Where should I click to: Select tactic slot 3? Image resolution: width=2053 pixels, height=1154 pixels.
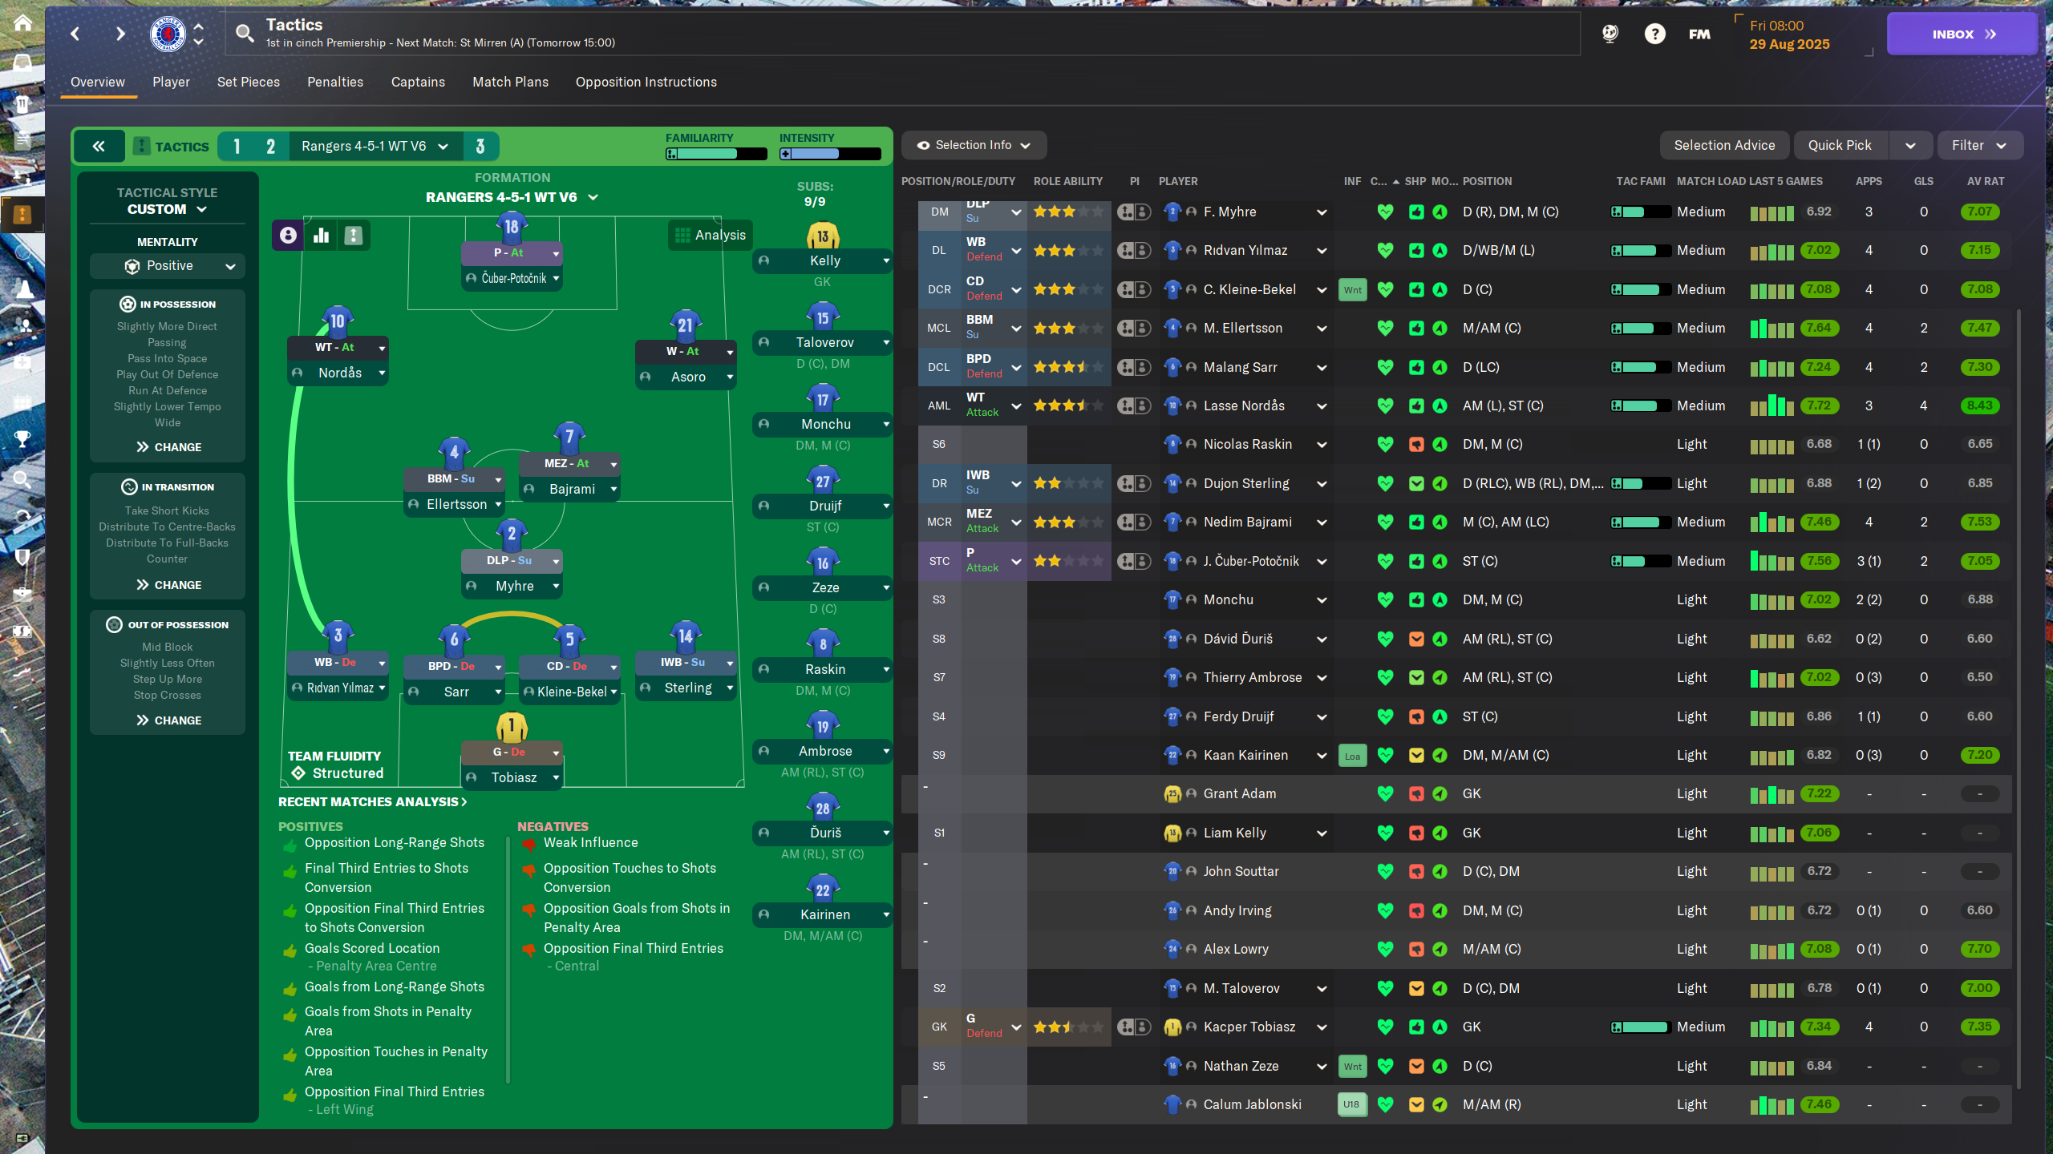coord(480,146)
